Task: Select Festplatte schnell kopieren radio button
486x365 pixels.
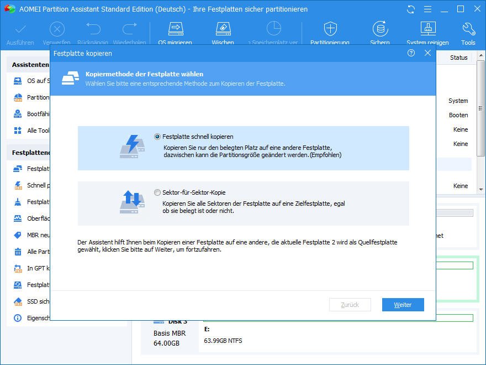Action: (157, 137)
